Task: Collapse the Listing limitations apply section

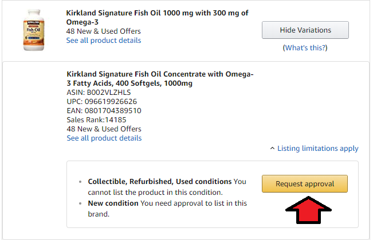Action: (x=317, y=149)
